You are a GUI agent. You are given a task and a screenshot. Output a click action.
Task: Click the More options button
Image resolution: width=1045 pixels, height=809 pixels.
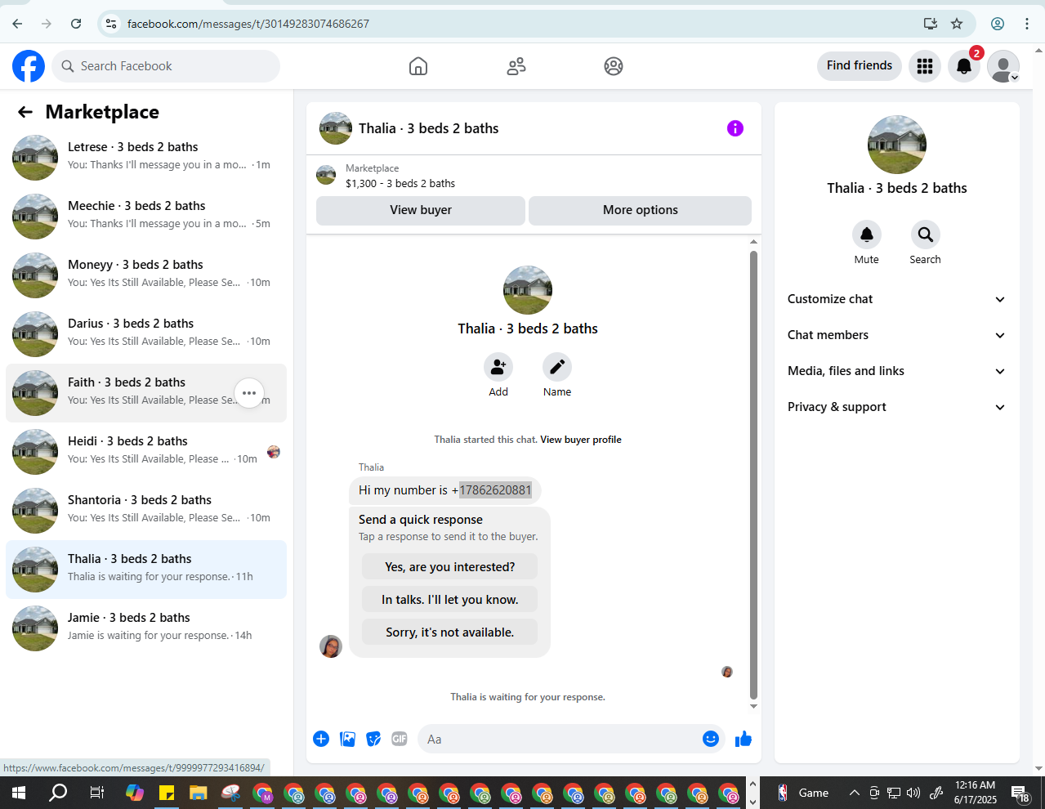coord(641,210)
